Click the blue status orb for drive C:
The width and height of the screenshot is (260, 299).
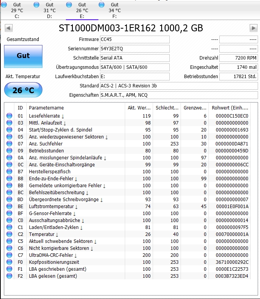click(x=4, y=5)
